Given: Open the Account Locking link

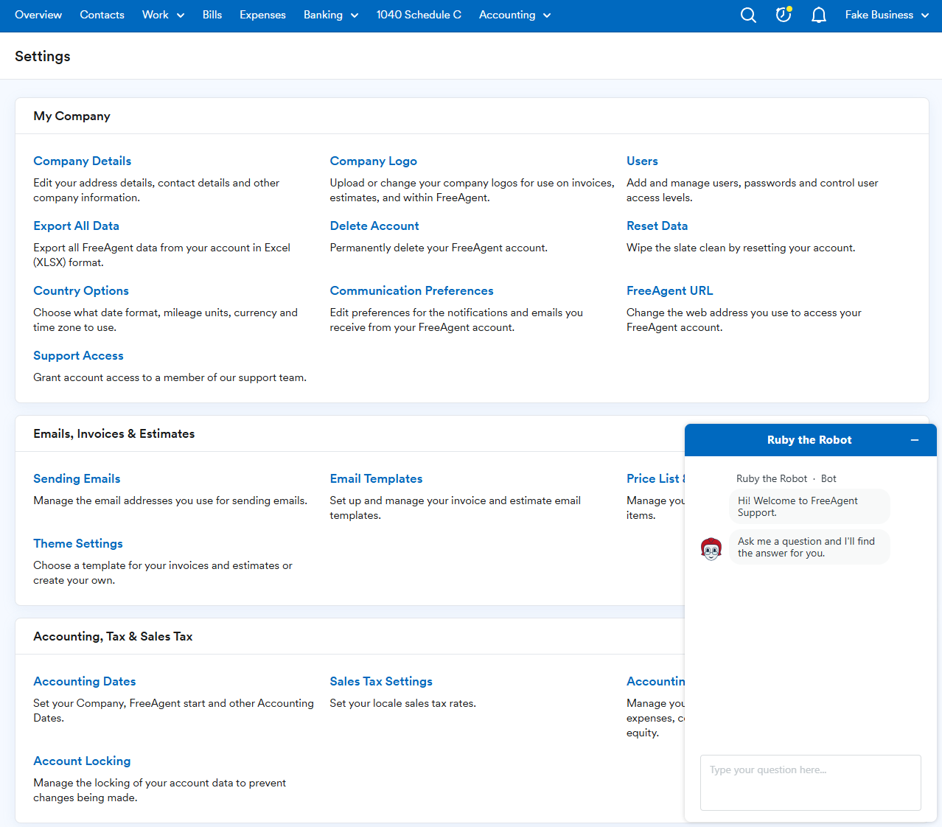Looking at the screenshot, I should [x=82, y=761].
